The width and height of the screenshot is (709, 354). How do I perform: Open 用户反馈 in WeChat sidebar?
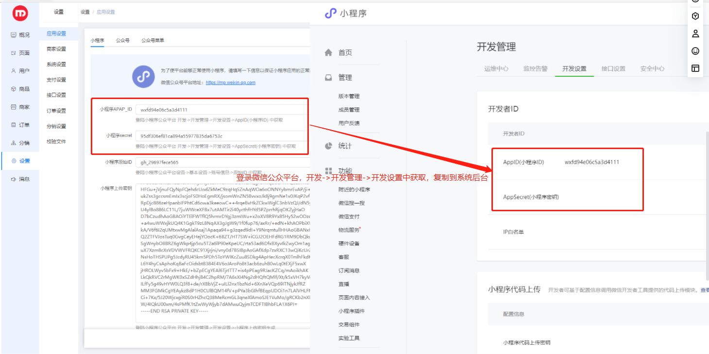point(349,123)
